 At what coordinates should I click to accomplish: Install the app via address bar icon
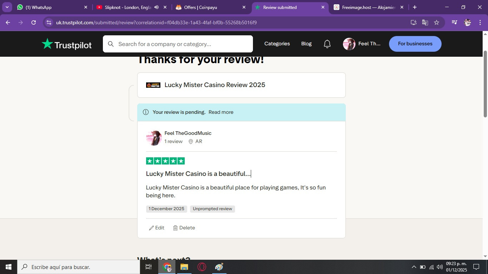(414, 22)
